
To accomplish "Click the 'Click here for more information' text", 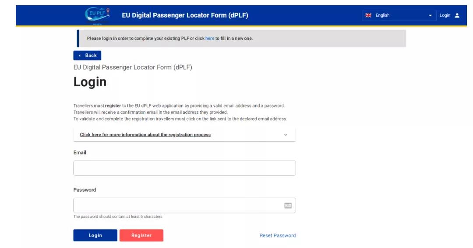I will pyautogui.click(x=145, y=135).
